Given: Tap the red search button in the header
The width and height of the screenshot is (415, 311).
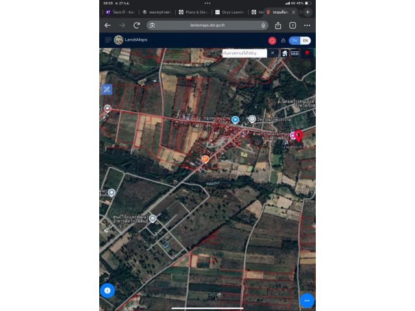Looking at the screenshot, I should pos(272,41).
